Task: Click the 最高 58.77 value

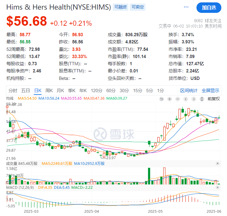Action: tap(25, 35)
